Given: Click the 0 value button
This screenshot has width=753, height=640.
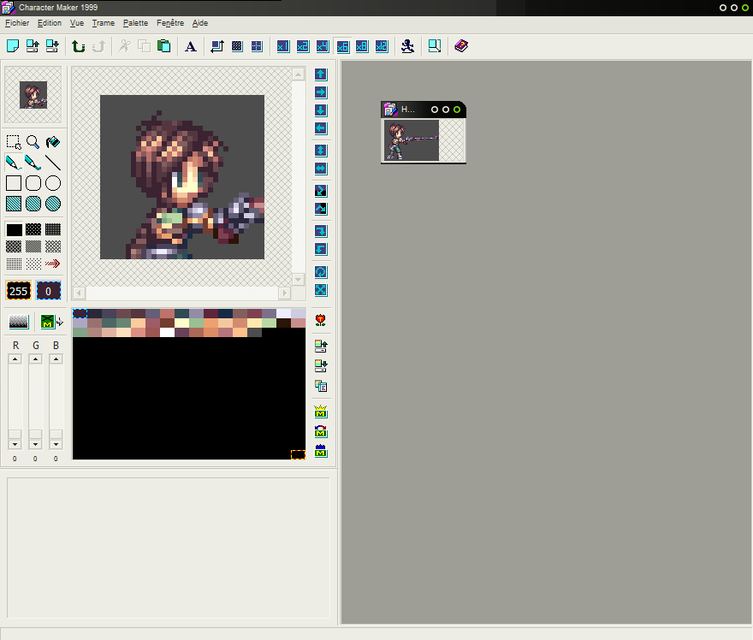Looking at the screenshot, I should coord(48,291).
